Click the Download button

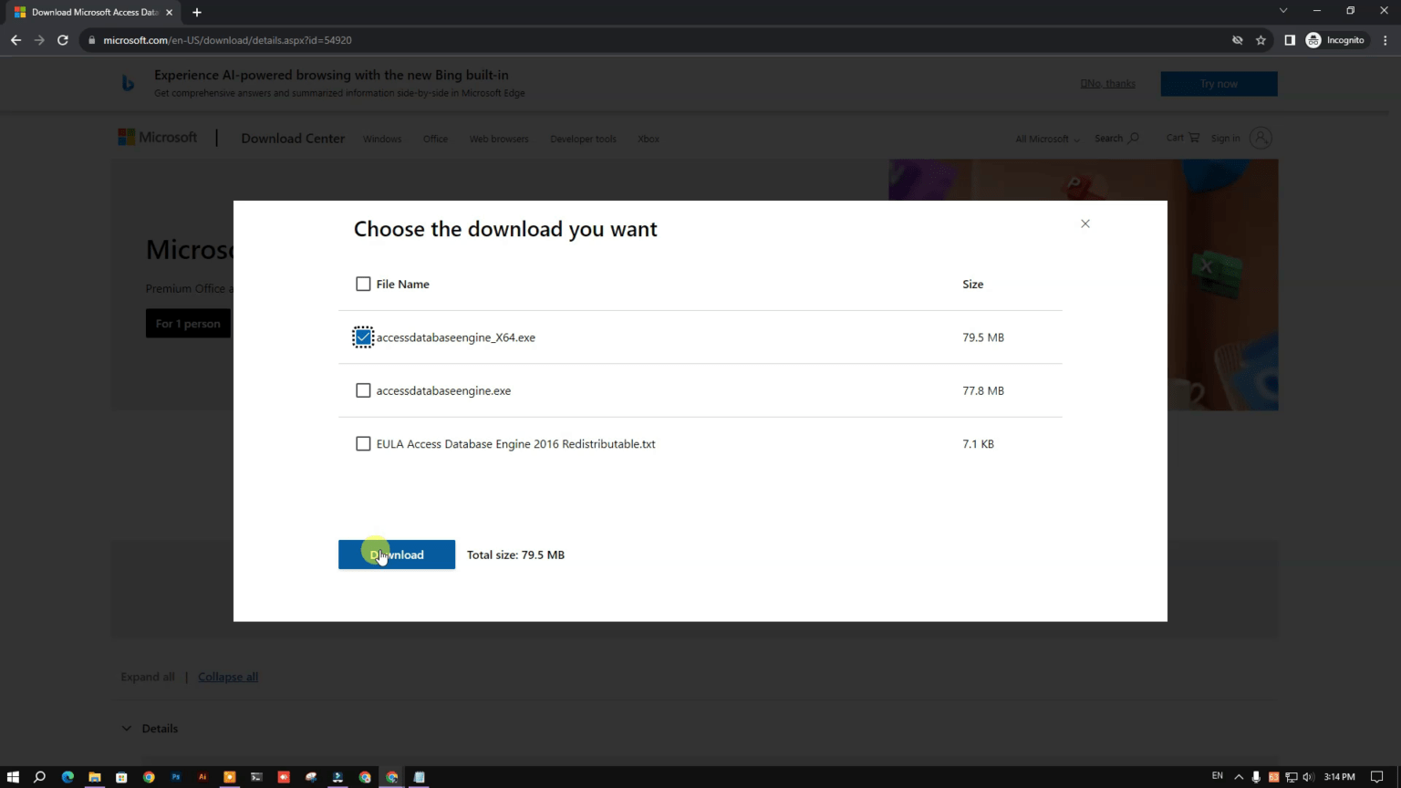coord(397,555)
